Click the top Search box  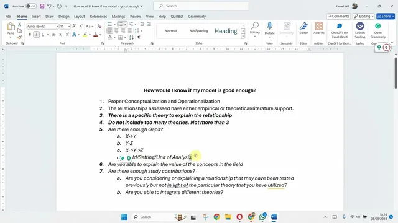[x=201, y=6]
